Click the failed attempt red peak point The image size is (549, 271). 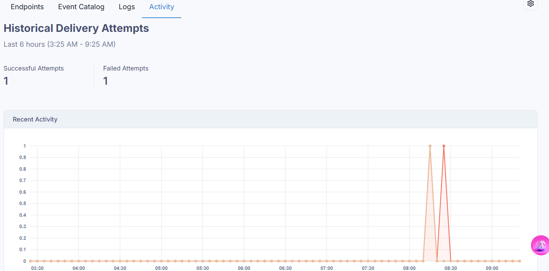pyautogui.click(x=444, y=146)
